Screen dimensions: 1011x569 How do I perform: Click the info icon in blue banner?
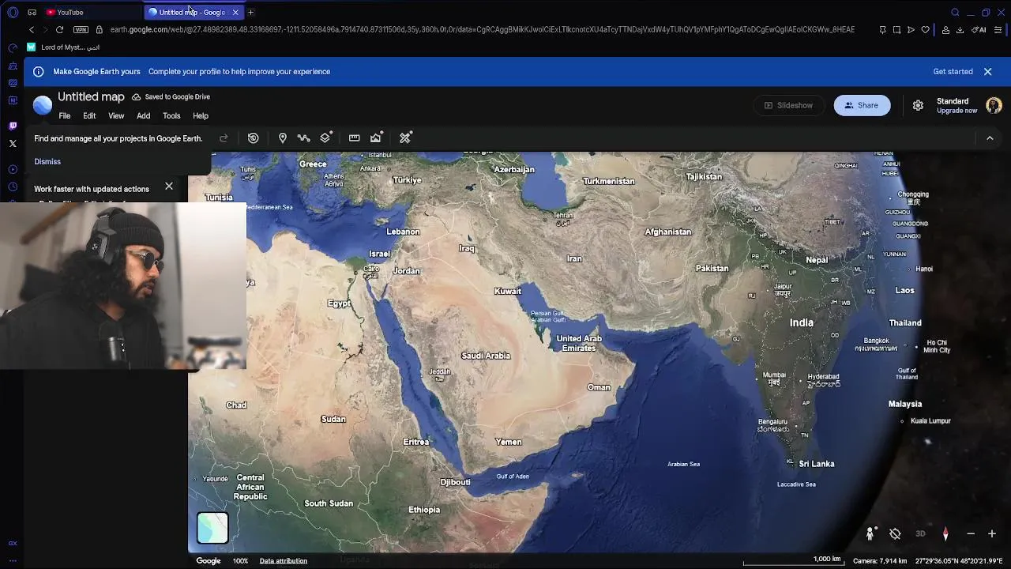pos(38,71)
